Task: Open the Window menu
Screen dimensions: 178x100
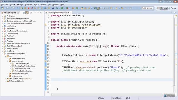Action: coord(55,4)
